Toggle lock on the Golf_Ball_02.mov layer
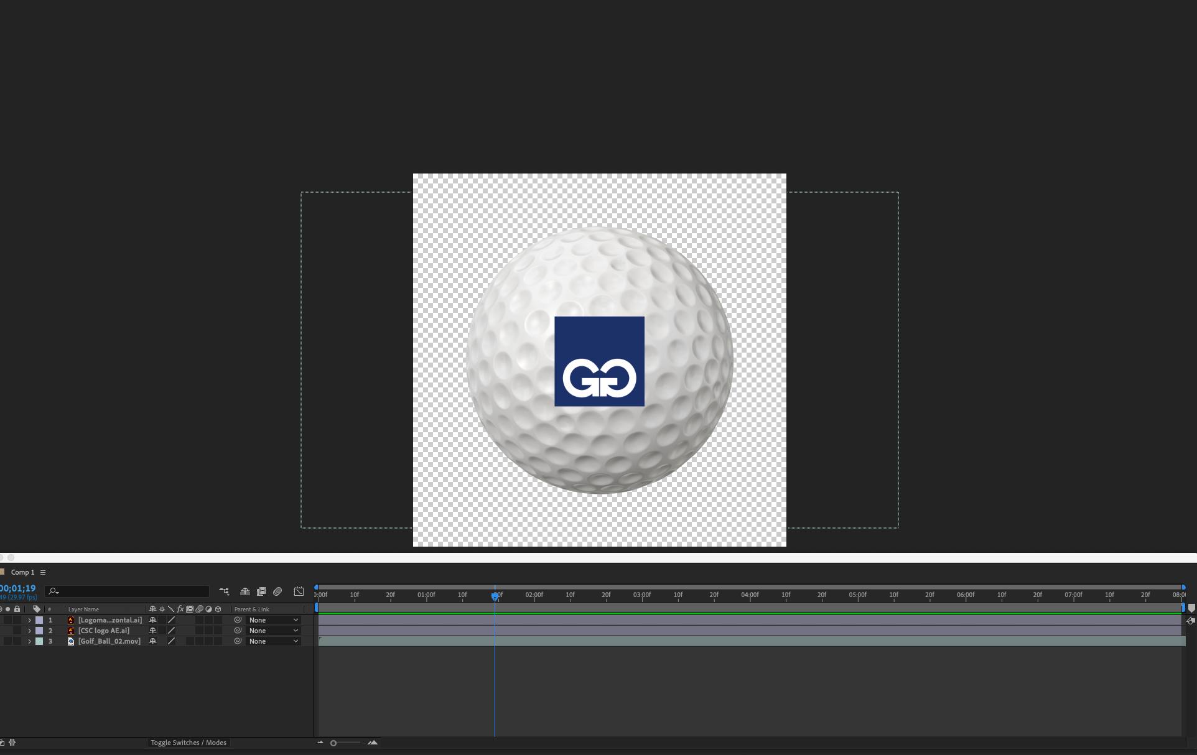The height and width of the screenshot is (755, 1197). click(x=17, y=641)
